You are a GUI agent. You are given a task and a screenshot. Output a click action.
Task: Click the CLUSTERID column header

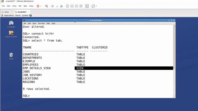point(100,47)
